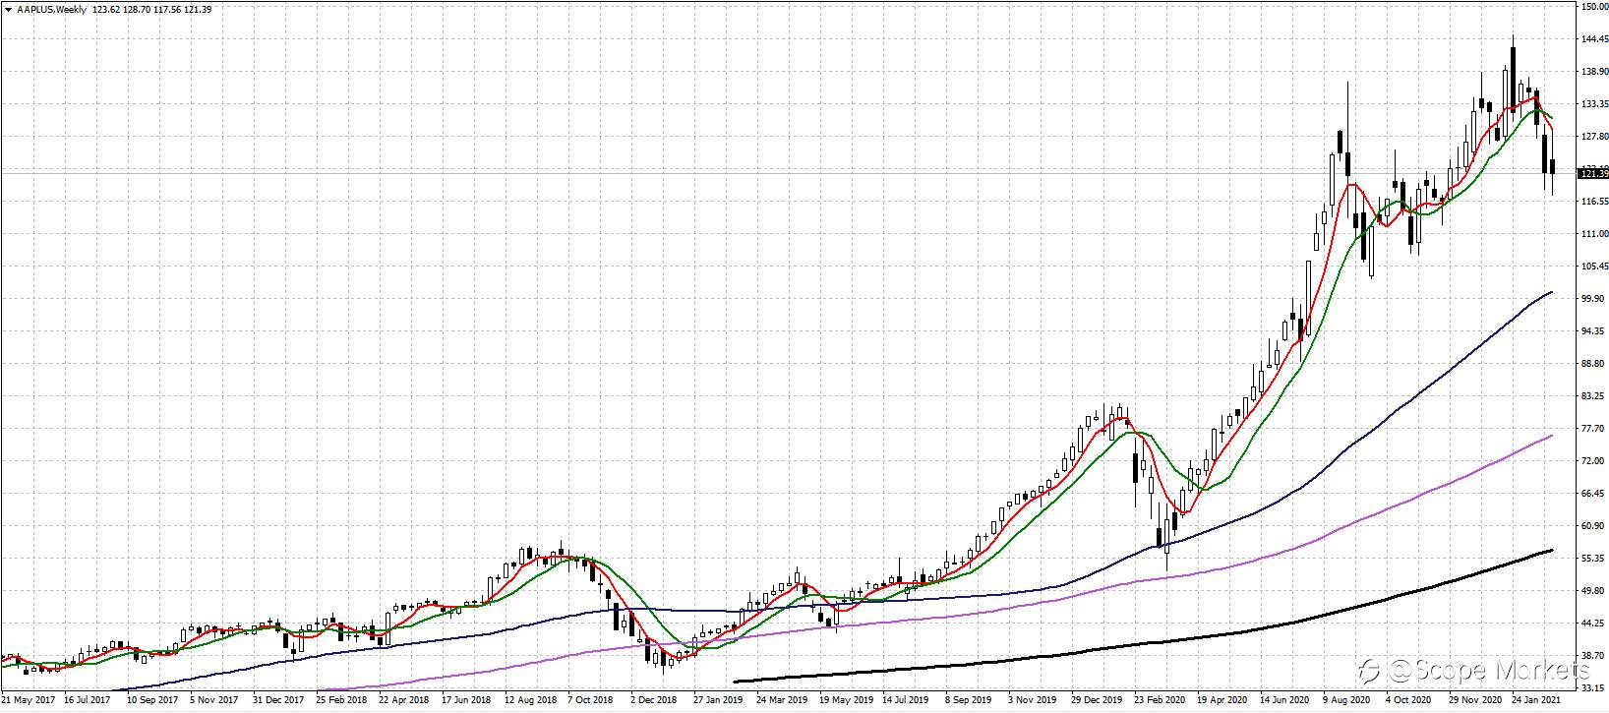Click the 55.35 price axis label
Image resolution: width=1609 pixels, height=713 pixels.
[x=1592, y=559]
